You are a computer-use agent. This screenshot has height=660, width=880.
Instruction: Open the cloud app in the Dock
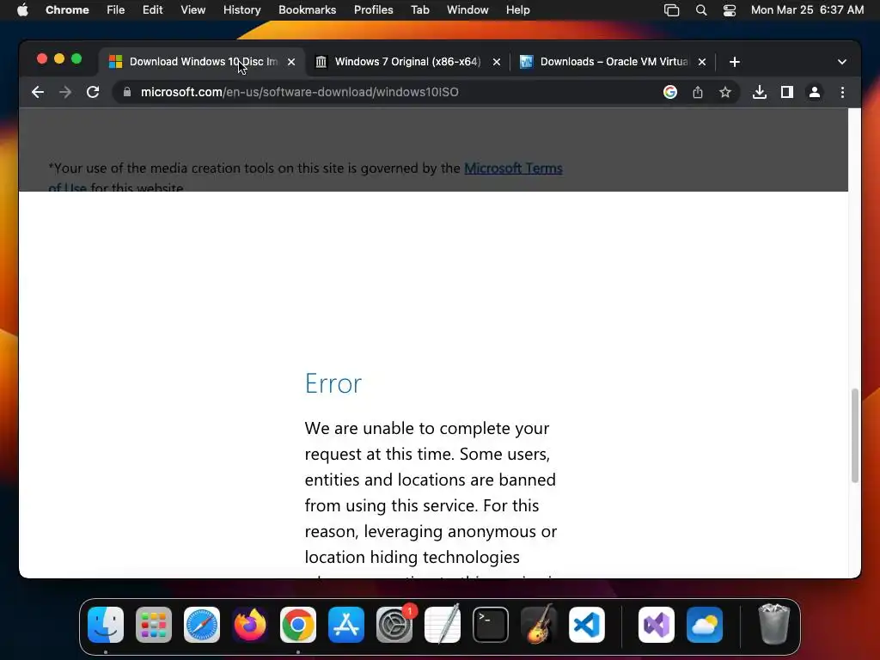point(705,625)
